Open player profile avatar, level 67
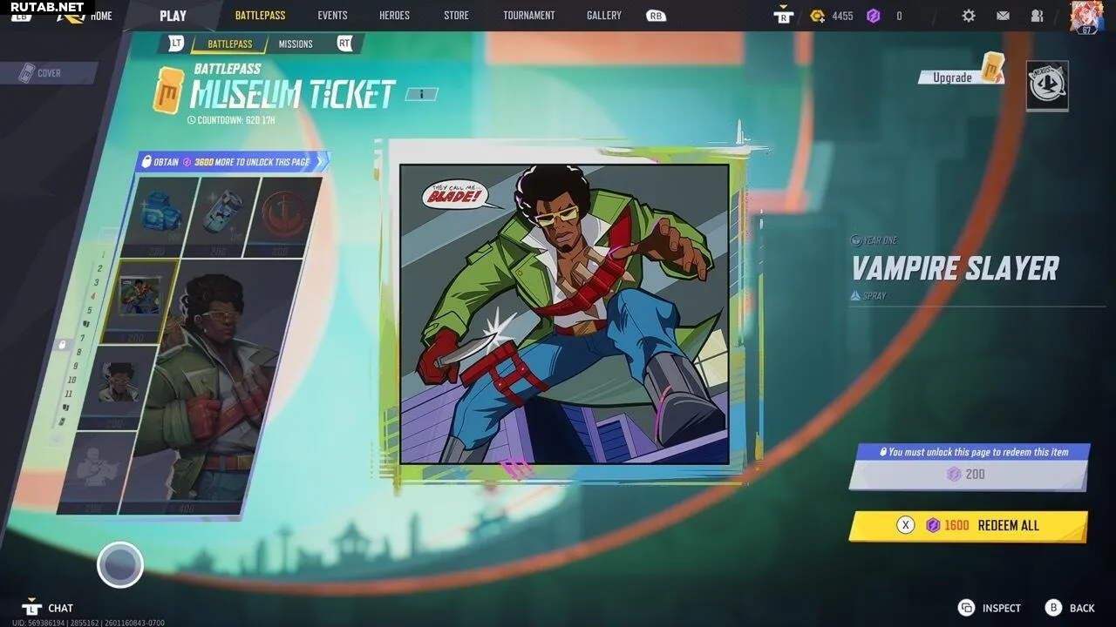 click(1086, 17)
